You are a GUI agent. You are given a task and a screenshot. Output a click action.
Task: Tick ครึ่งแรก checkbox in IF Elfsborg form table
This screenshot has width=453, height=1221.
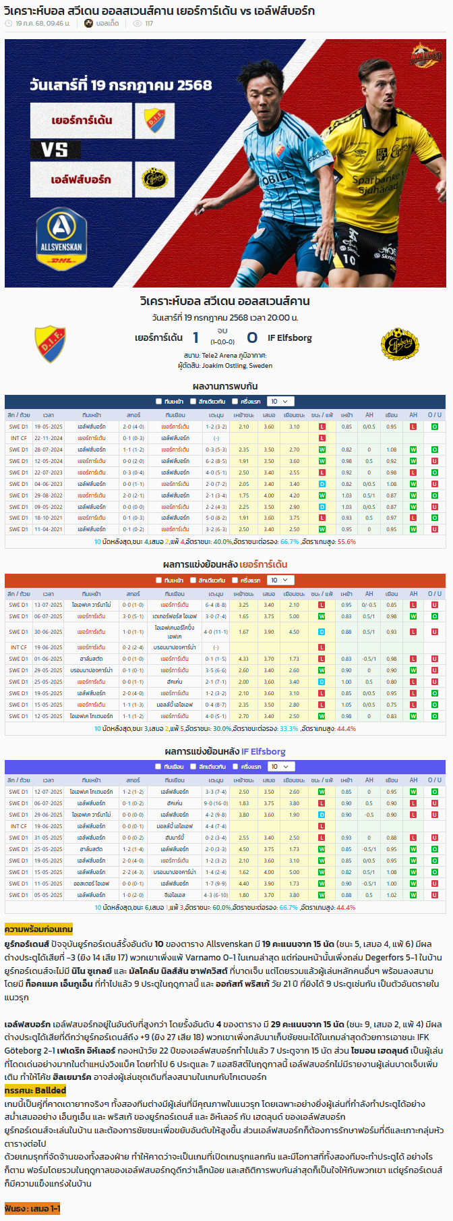click(x=235, y=767)
